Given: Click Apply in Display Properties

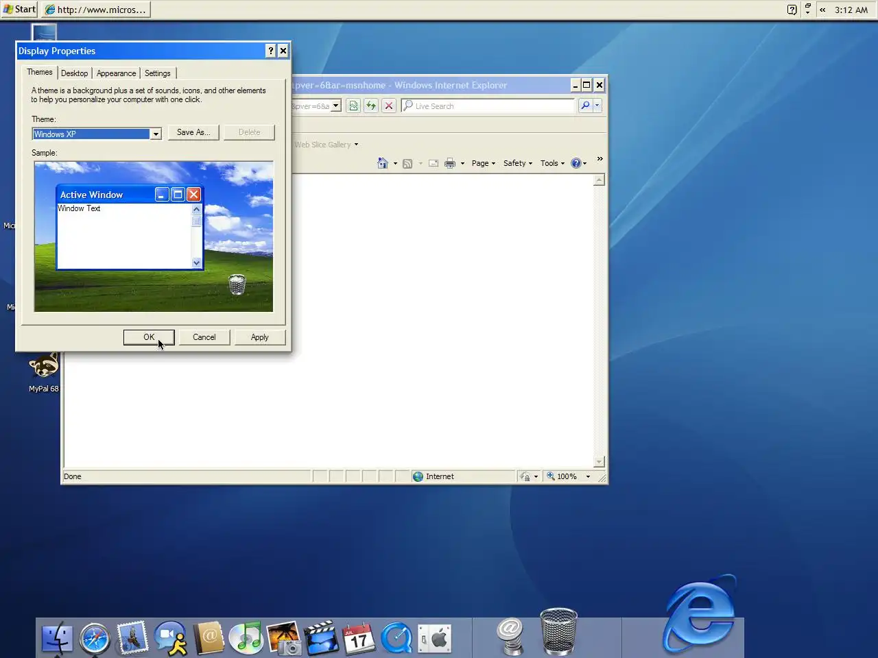Looking at the screenshot, I should point(260,337).
